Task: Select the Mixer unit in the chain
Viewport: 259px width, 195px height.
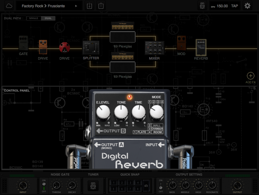Action: coord(154,48)
